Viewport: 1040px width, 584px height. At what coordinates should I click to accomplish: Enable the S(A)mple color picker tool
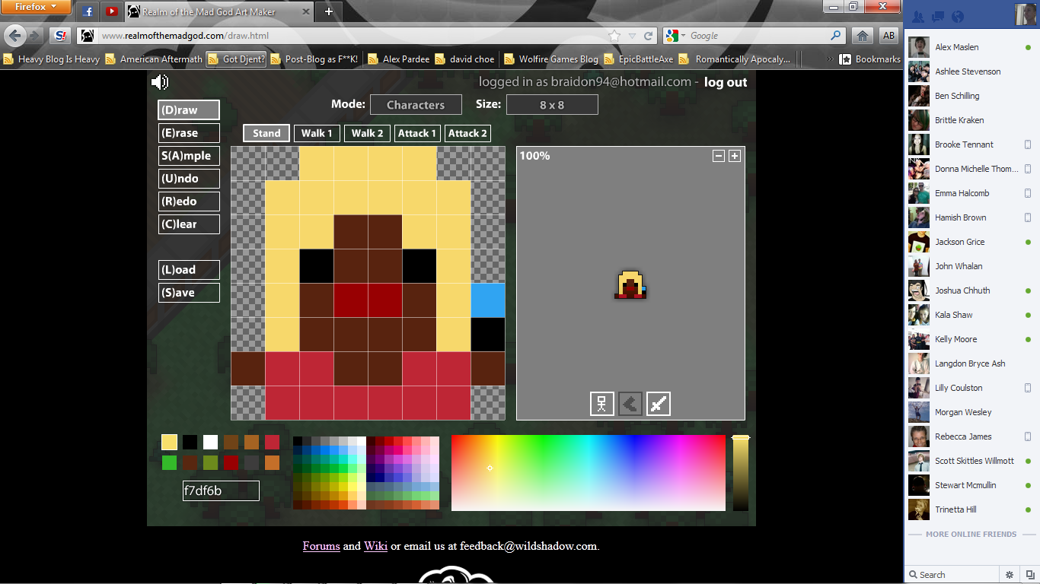(x=189, y=156)
